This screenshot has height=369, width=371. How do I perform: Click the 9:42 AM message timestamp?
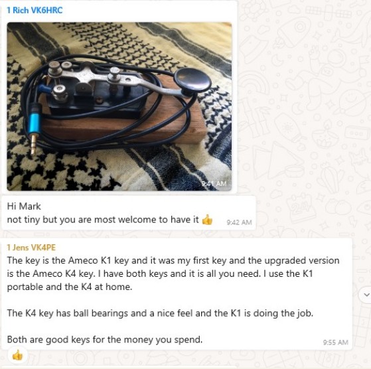239,222
